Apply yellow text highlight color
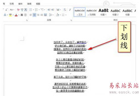The image size is (139, 96). tap(10, 15)
